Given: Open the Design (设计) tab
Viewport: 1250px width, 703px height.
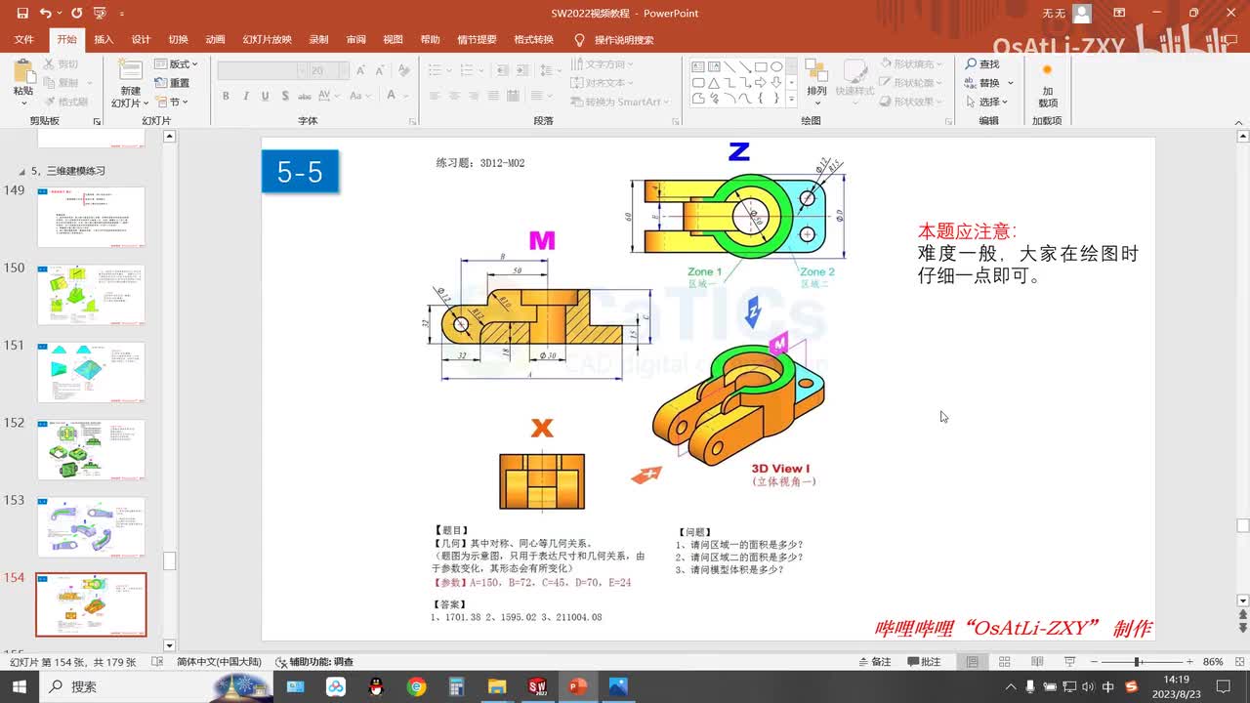Looking at the screenshot, I should coord(141,40).
